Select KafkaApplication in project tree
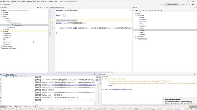The width and height of the screenshot is (197, 110). click(18, 25)
